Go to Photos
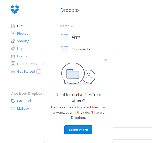Screen dimensions: 152x143 tap(23, 33)
